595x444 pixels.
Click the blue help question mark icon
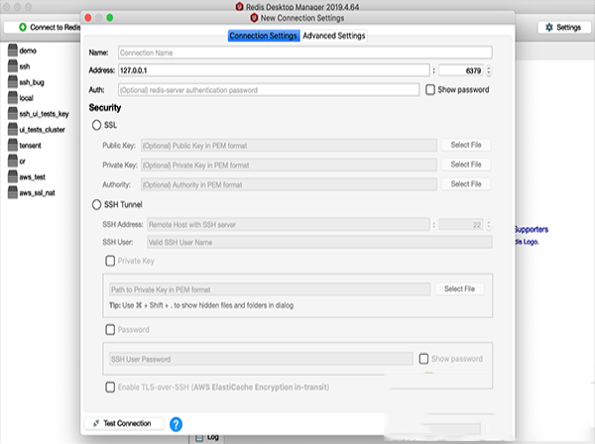(177, 424)
